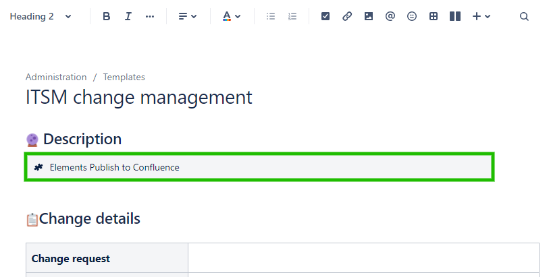This screenshot has width=549, height=277.
Task: Expand the text alignment dropdown
Action: pyautogui.click(x=188, y=16)
